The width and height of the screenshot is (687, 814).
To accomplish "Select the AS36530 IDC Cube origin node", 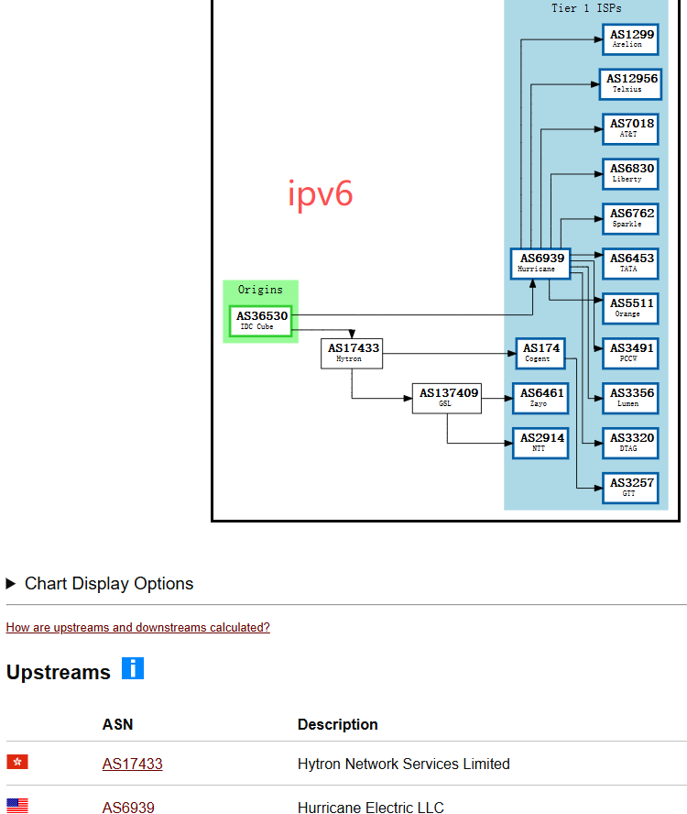I will 260,321.
